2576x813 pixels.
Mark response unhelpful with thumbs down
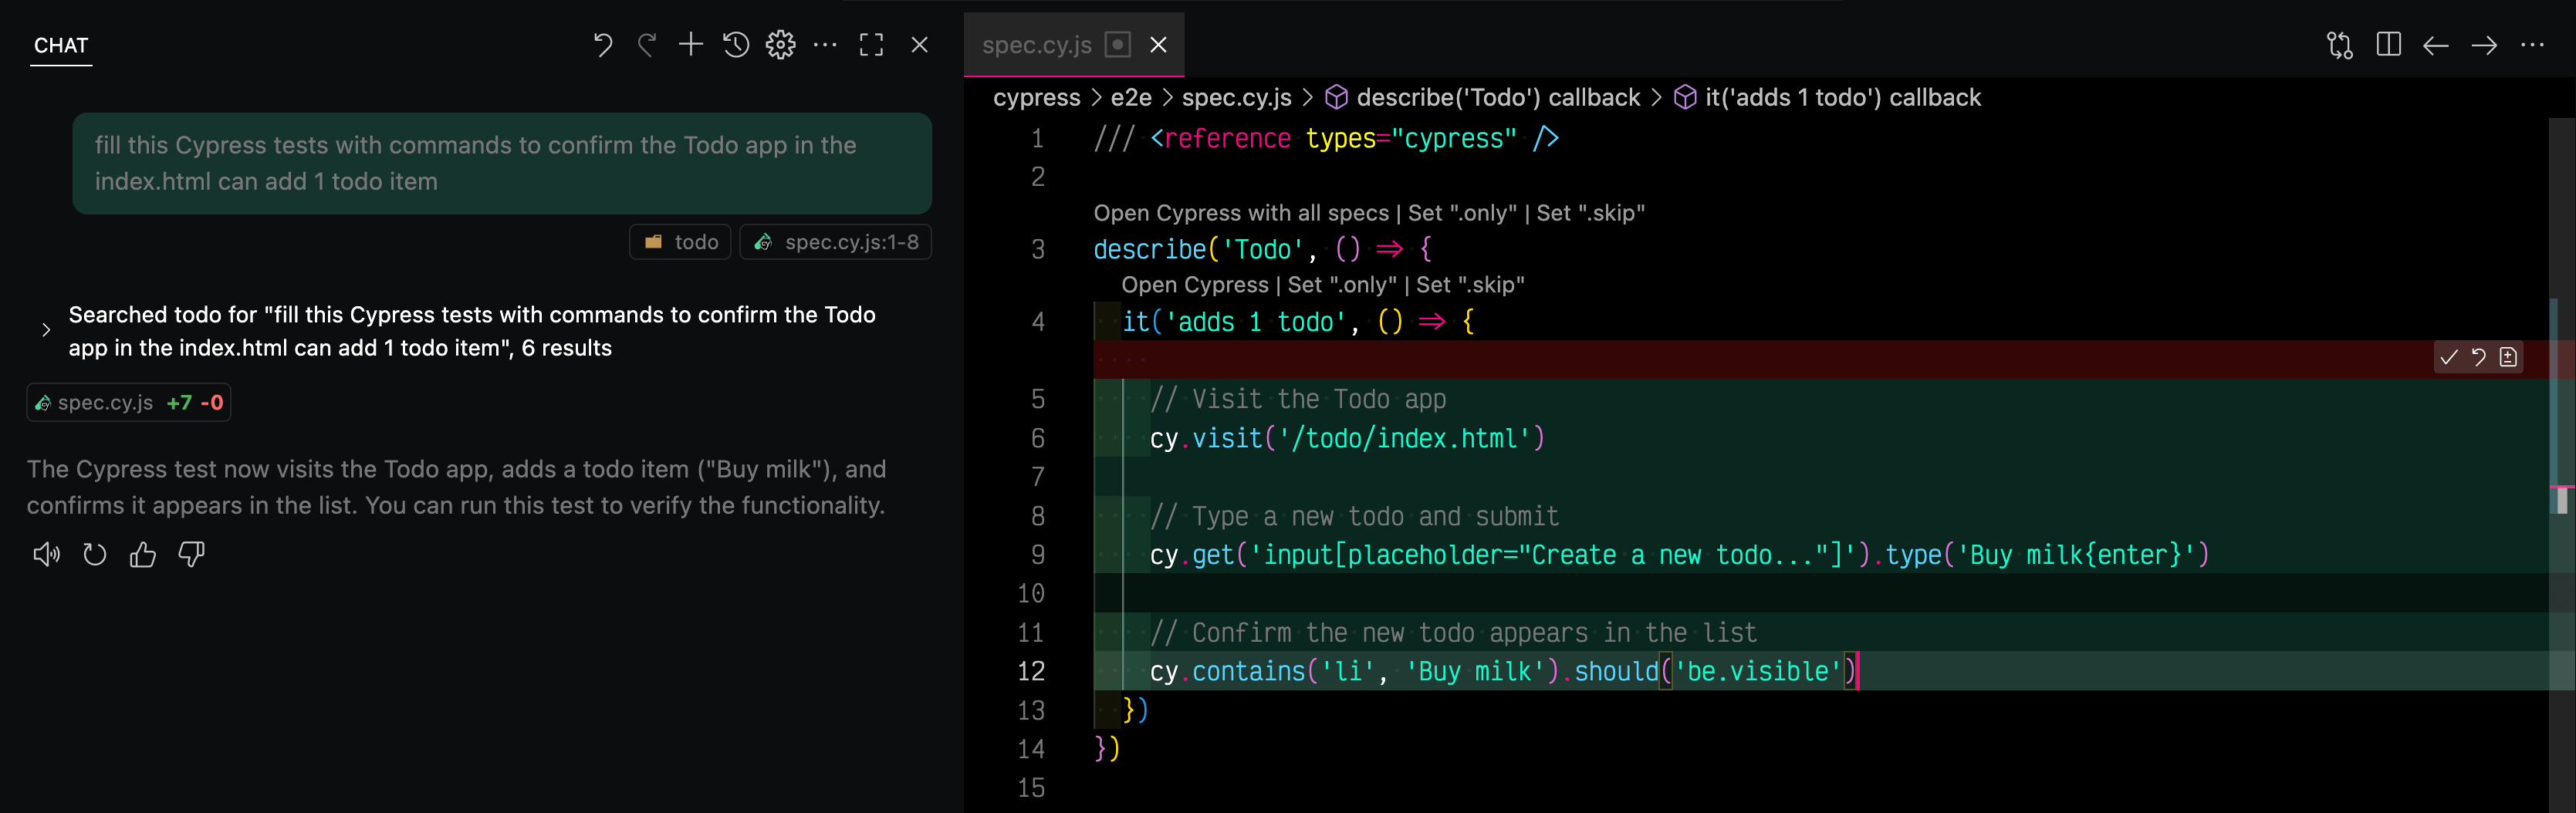pos(191,554)
